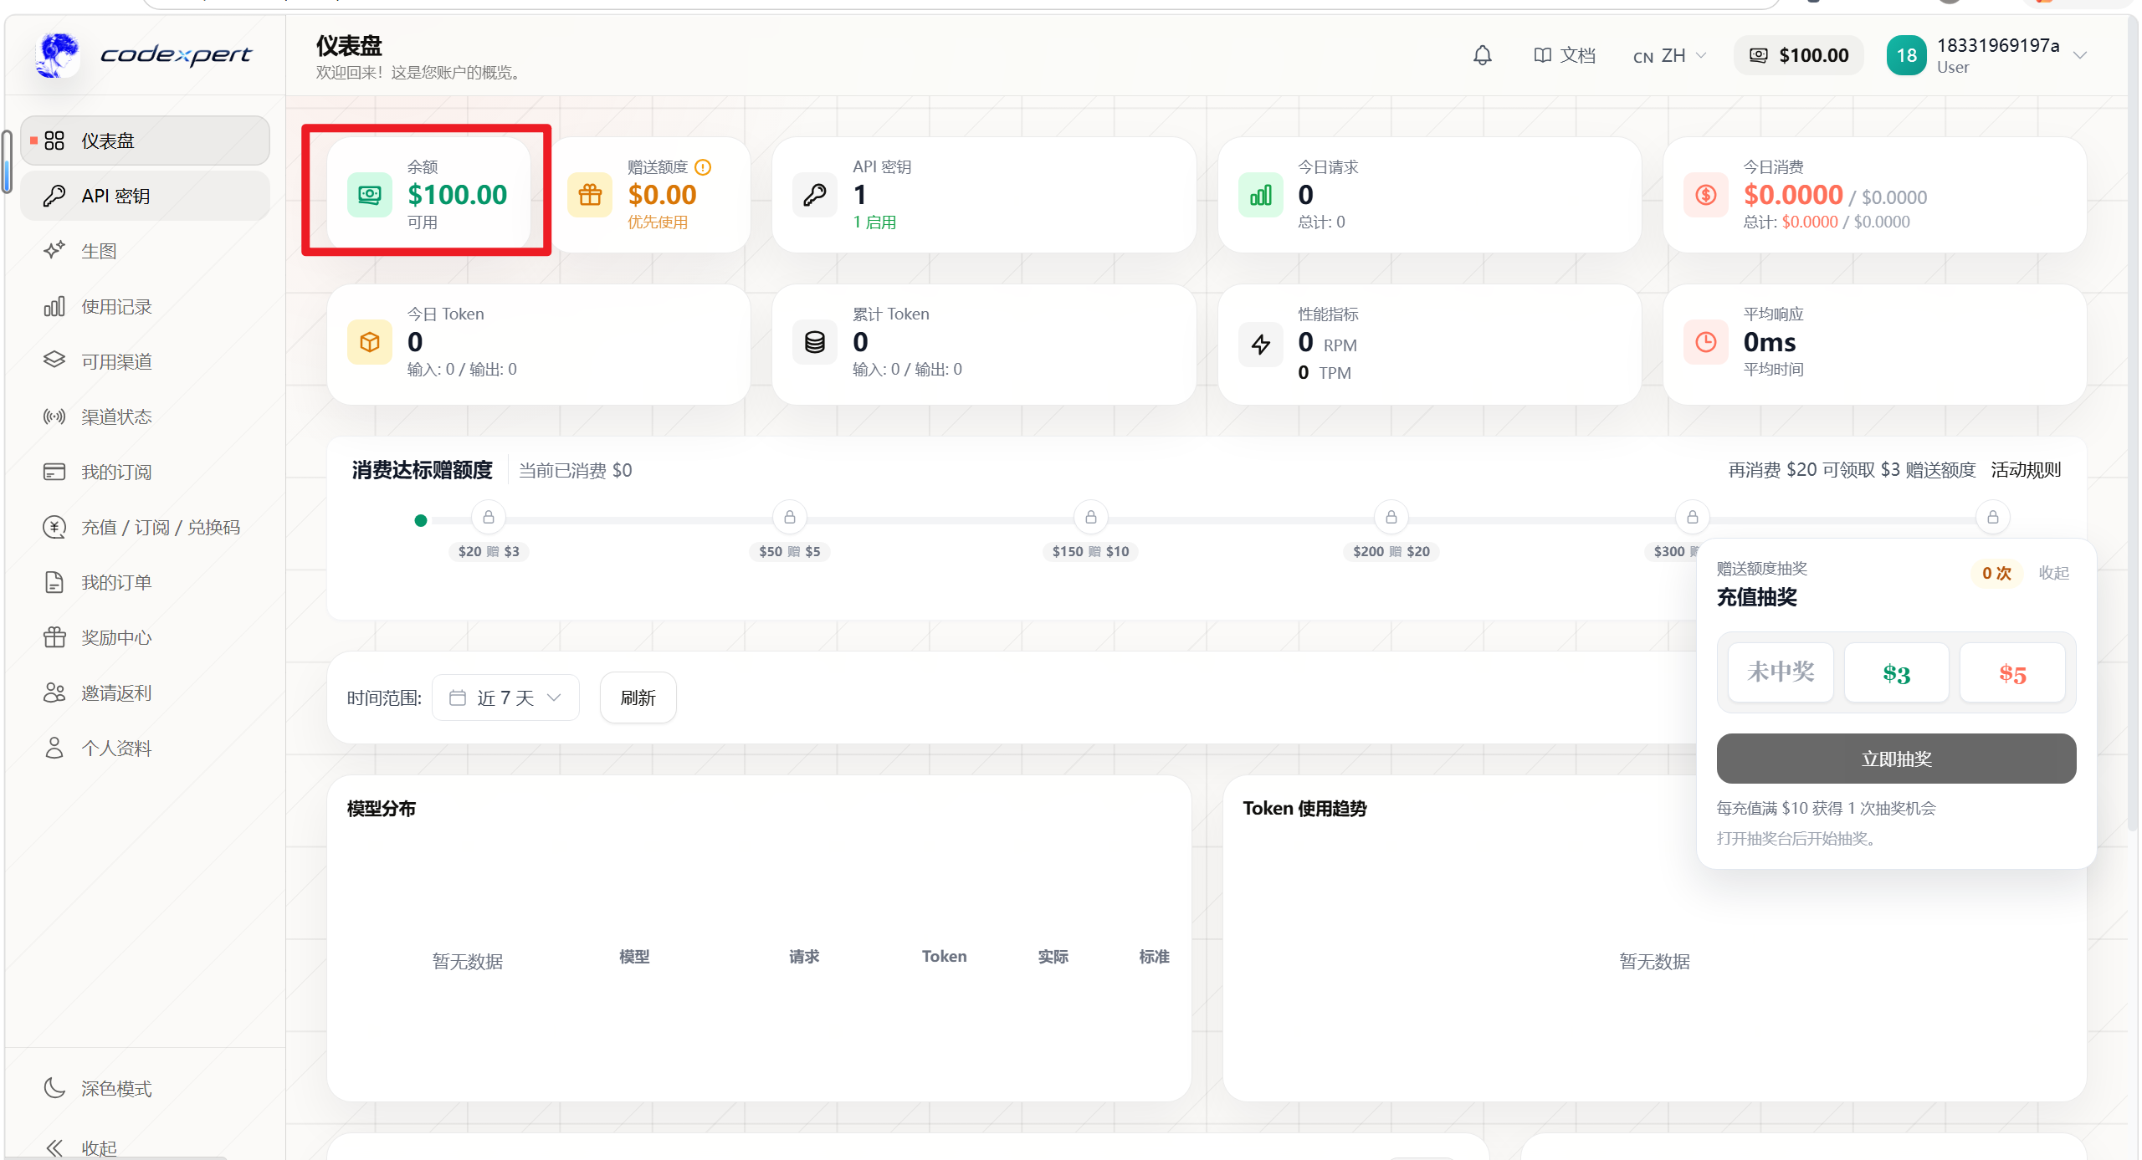Image resolution: width=2142 pixels, height=1160 pixels.
Task: Open 使用记录 in the sidebar
Action: pyautogui.click(x=145, y=306)
